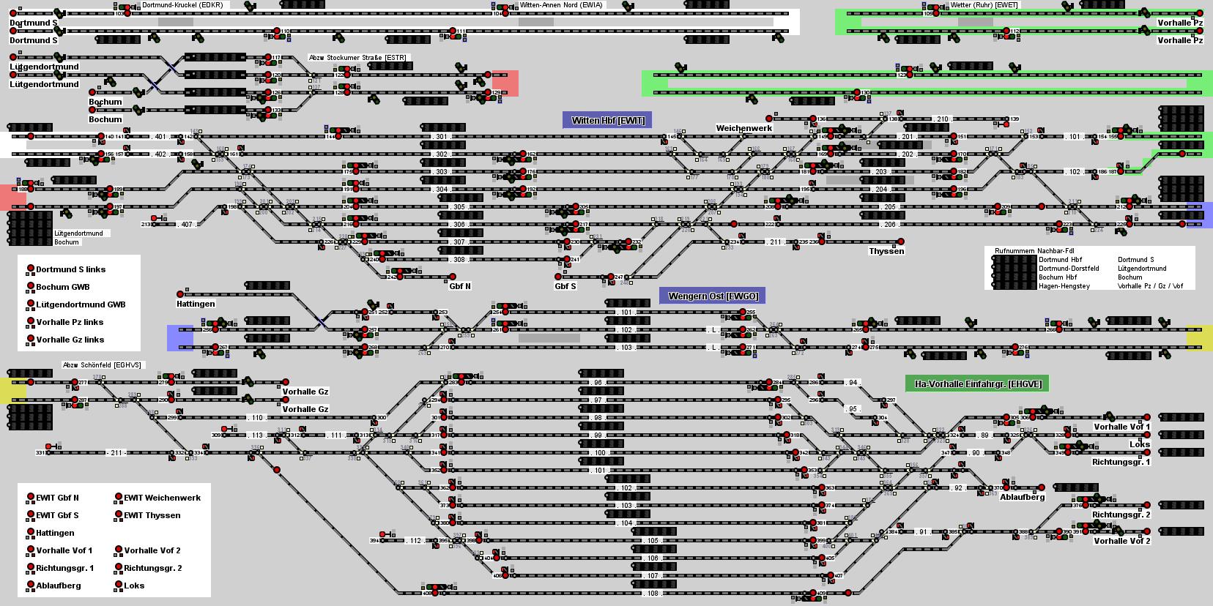Select the Richtungsgr. 2 legend signal icon
1213x606 pixels.
[118, 568]
